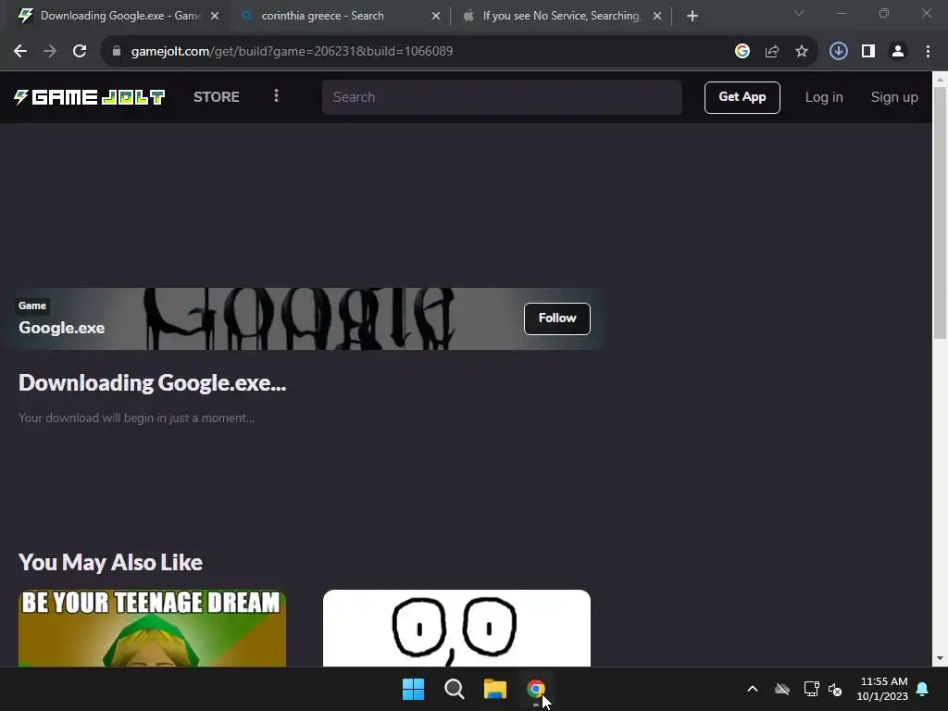
Task: Open Chrome profile menu
Action: tap(898, 52)
